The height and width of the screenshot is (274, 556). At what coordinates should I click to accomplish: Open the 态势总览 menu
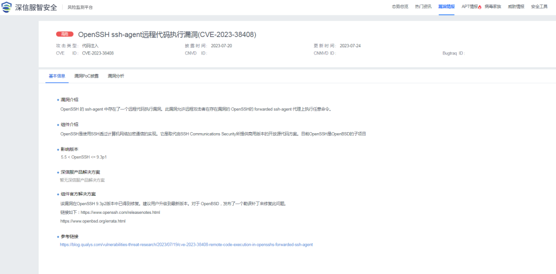point(399,7)
